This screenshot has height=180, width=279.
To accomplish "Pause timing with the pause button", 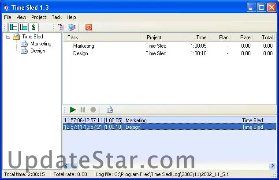I will [x=83, y=110].
